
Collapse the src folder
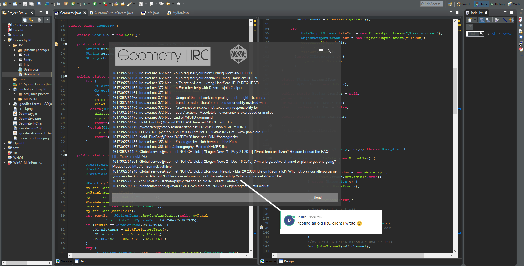pos(9,45)
